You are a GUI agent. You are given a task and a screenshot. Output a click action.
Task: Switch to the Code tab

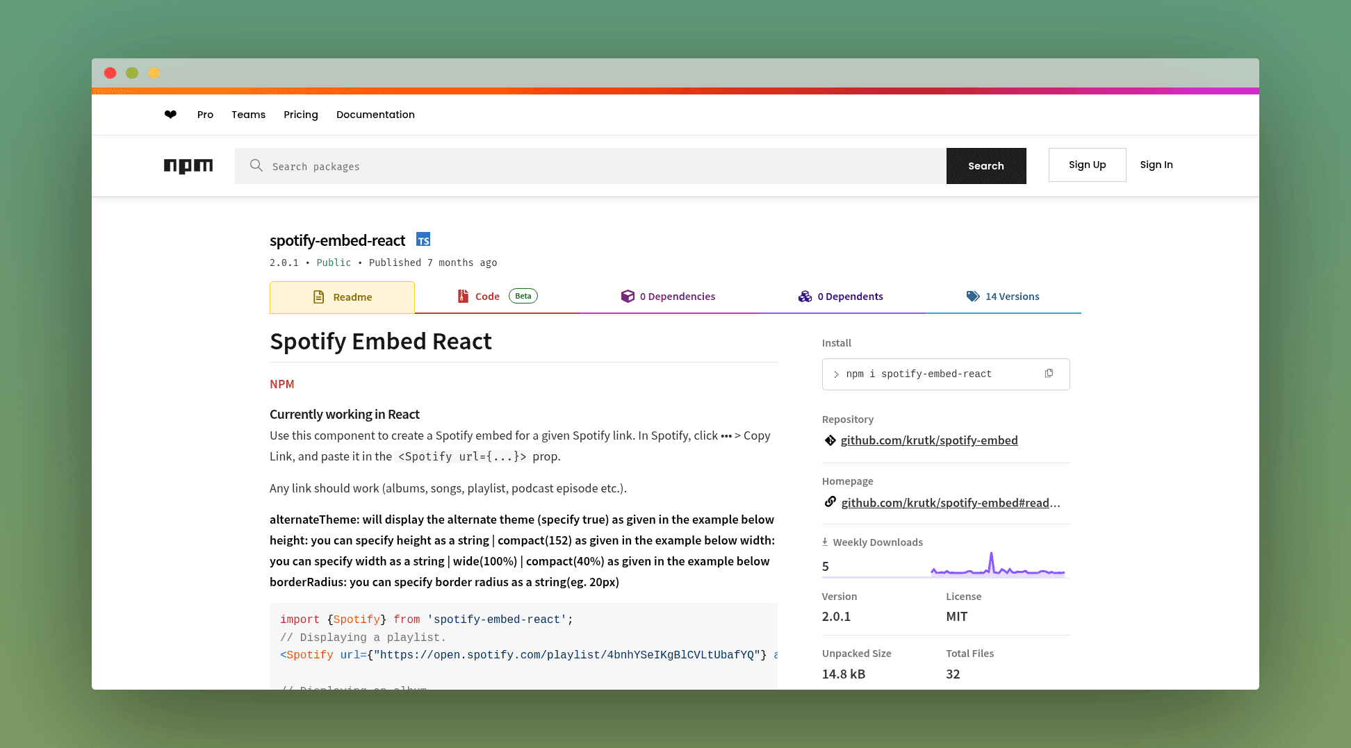497,297
